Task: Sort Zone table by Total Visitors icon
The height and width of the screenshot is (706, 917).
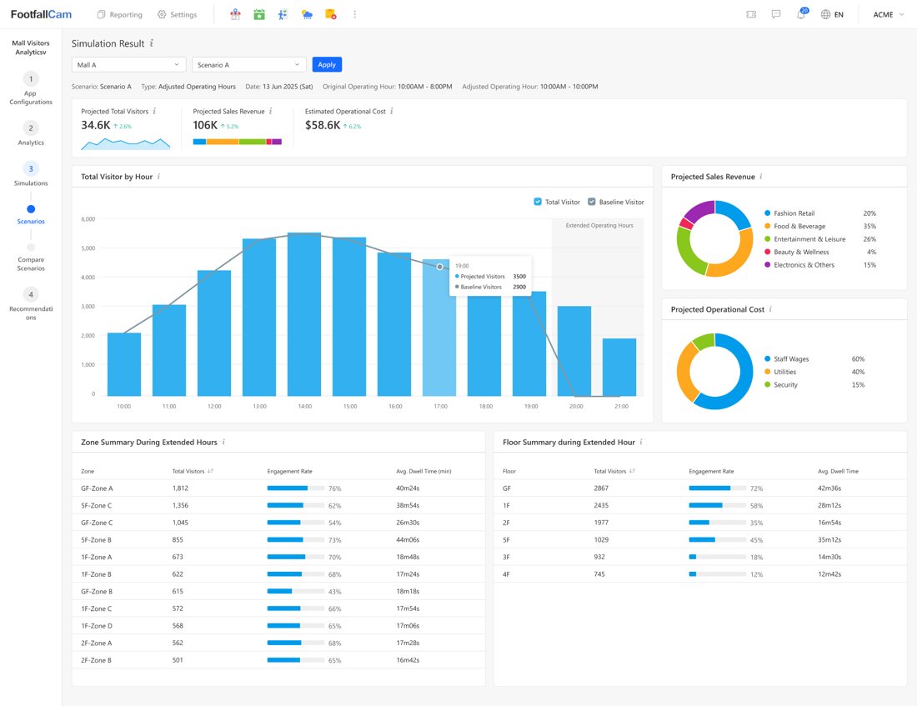Action: click(x=211, y=471)
